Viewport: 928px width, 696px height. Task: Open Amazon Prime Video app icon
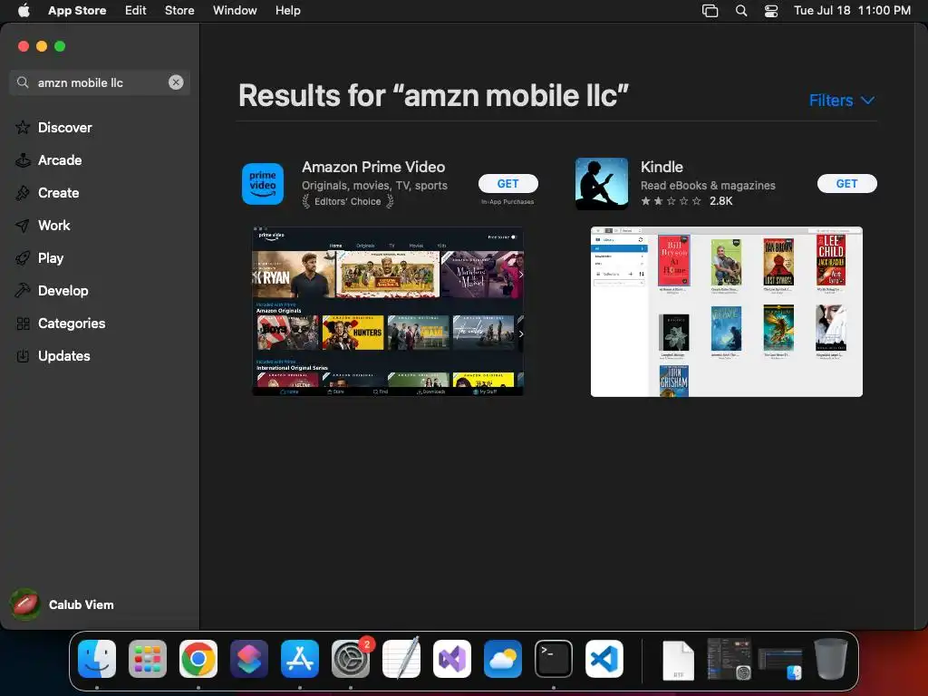click(263, 183)
